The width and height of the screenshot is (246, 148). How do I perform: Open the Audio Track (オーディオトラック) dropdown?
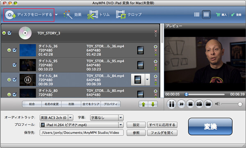57,118
